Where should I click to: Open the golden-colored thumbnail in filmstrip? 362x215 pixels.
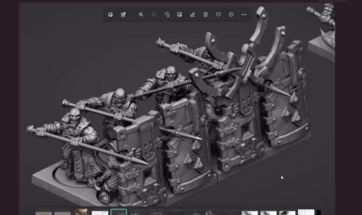tap(81, 212)
